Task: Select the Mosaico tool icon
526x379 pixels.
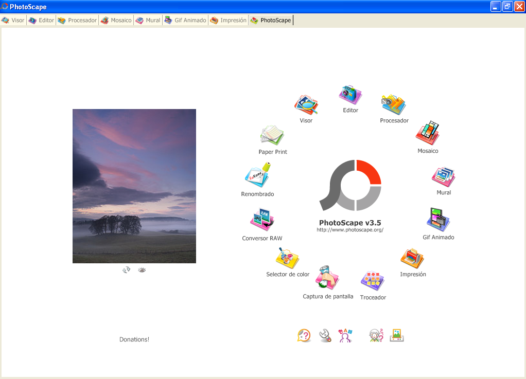Action: tap(428, 131)
